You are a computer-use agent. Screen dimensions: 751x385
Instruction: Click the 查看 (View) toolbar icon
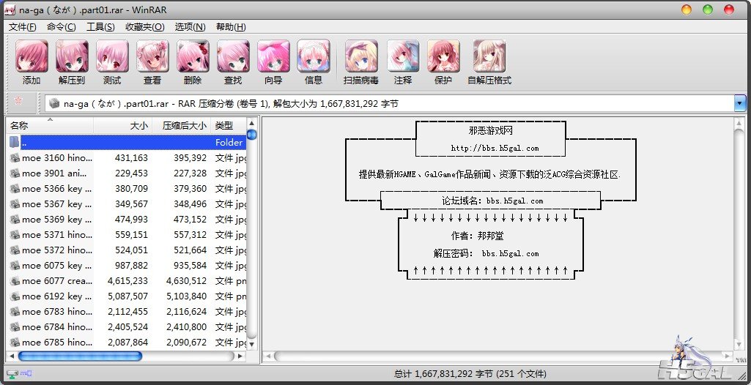click(152, 56)
